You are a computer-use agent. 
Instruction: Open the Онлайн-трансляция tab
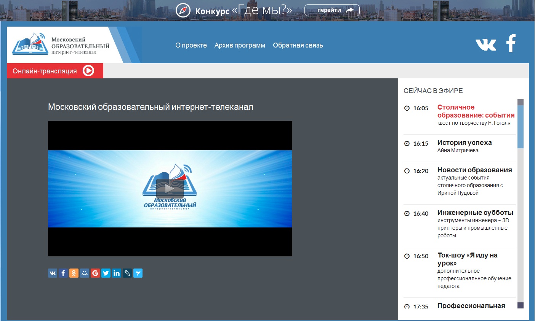click(55, 71)
